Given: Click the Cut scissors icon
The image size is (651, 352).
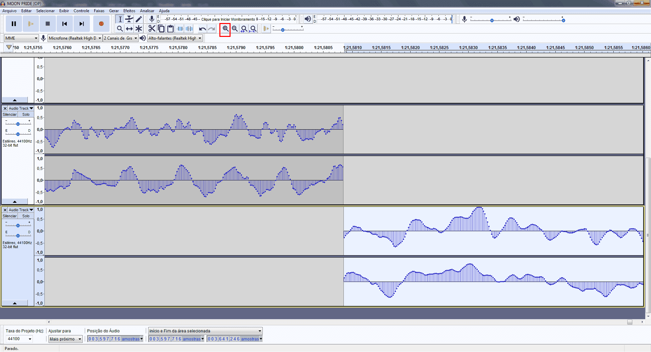Looking at the screenshot, I should tap(152, 29).
